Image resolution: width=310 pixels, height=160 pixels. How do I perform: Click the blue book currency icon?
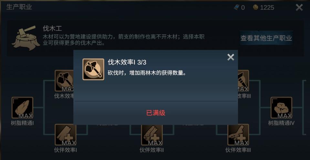pos(237,7)
